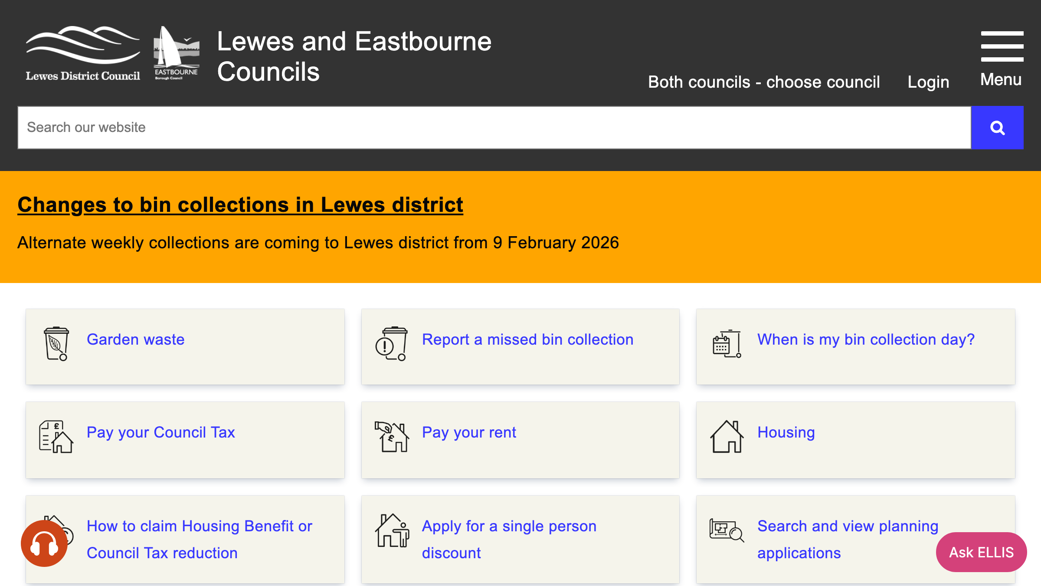
Task: Click the Ask ELLIS chat button
Action: pos(981,552)
